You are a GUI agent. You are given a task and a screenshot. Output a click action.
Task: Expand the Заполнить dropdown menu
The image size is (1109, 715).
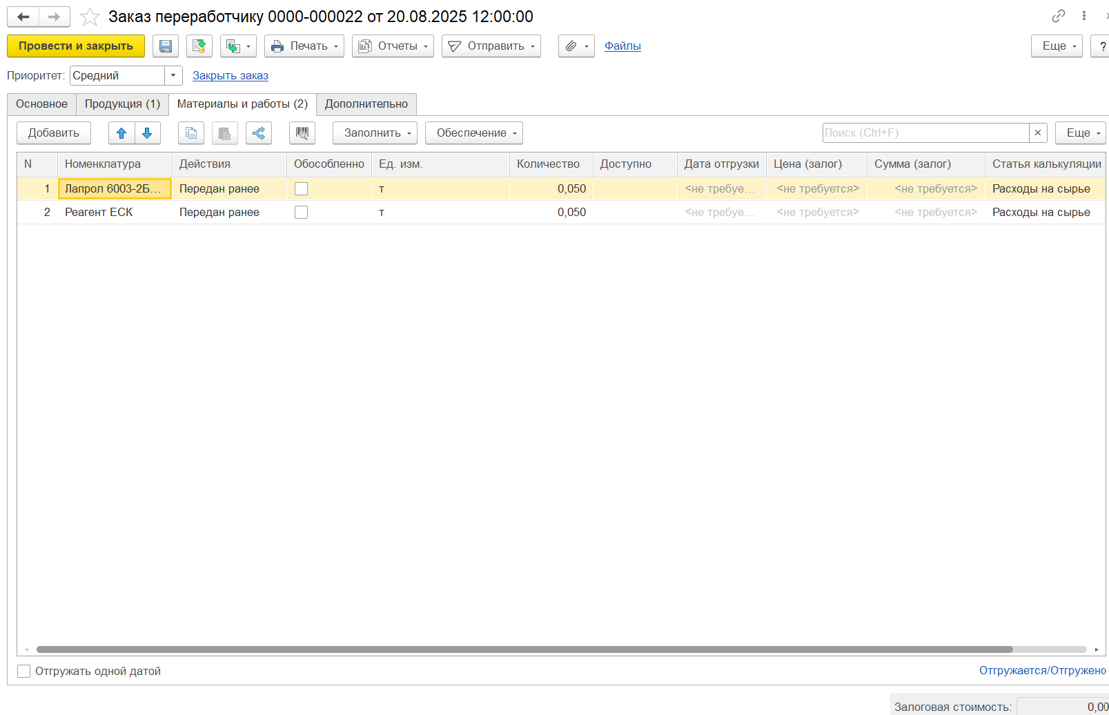pos(375,133)
